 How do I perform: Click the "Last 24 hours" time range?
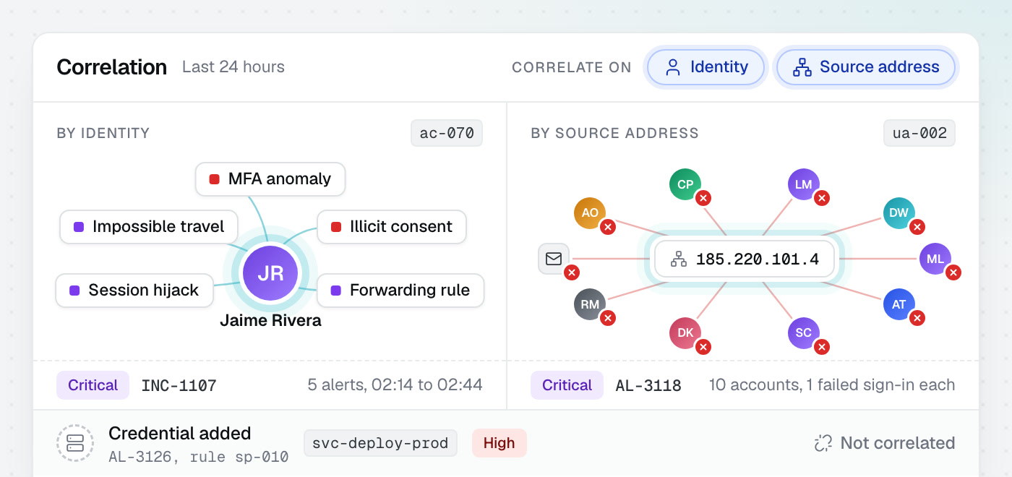[x=233, y=67]
